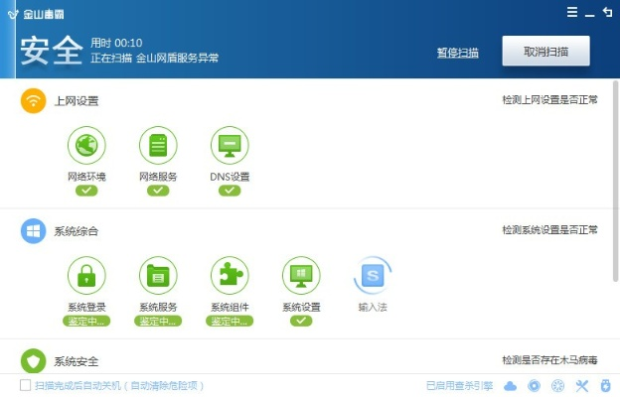Click the 系统登录 padlock icon
620x397 pixels.
point(86,275)
